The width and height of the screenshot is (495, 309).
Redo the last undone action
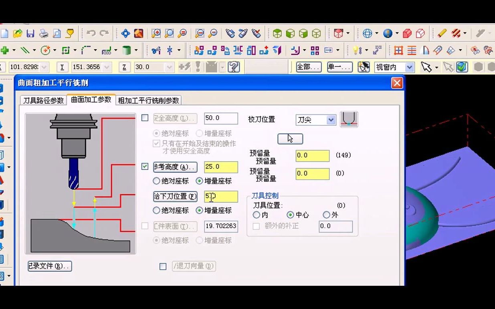104,34
